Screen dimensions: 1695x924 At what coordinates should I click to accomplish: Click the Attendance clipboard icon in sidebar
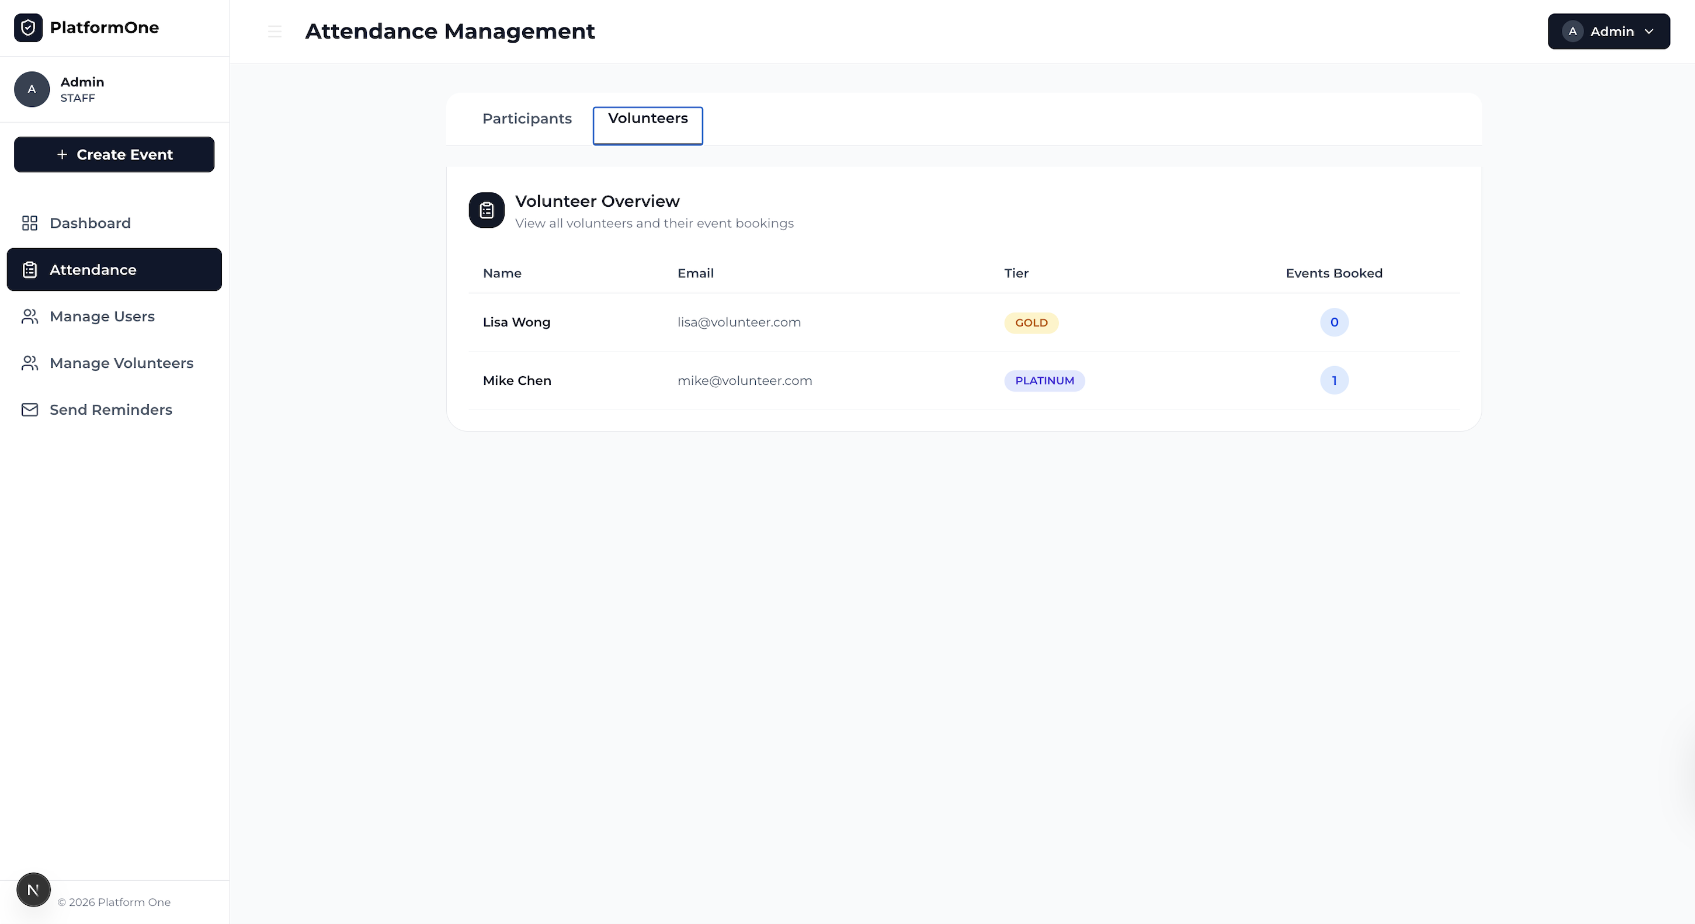point(30,270)
